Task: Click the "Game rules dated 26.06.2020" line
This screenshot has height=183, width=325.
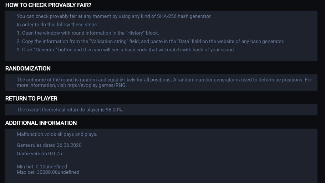Action: coord(49,145)
